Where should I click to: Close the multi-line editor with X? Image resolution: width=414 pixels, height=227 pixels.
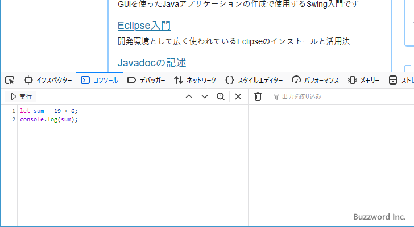238,96
